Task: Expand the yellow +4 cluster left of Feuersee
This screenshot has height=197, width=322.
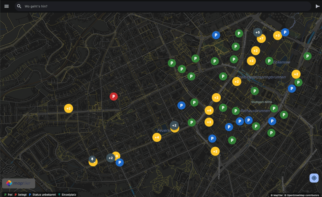Action: click(157, 137)
